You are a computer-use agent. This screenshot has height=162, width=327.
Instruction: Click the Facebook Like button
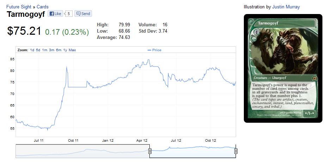[x=55, y=14]
